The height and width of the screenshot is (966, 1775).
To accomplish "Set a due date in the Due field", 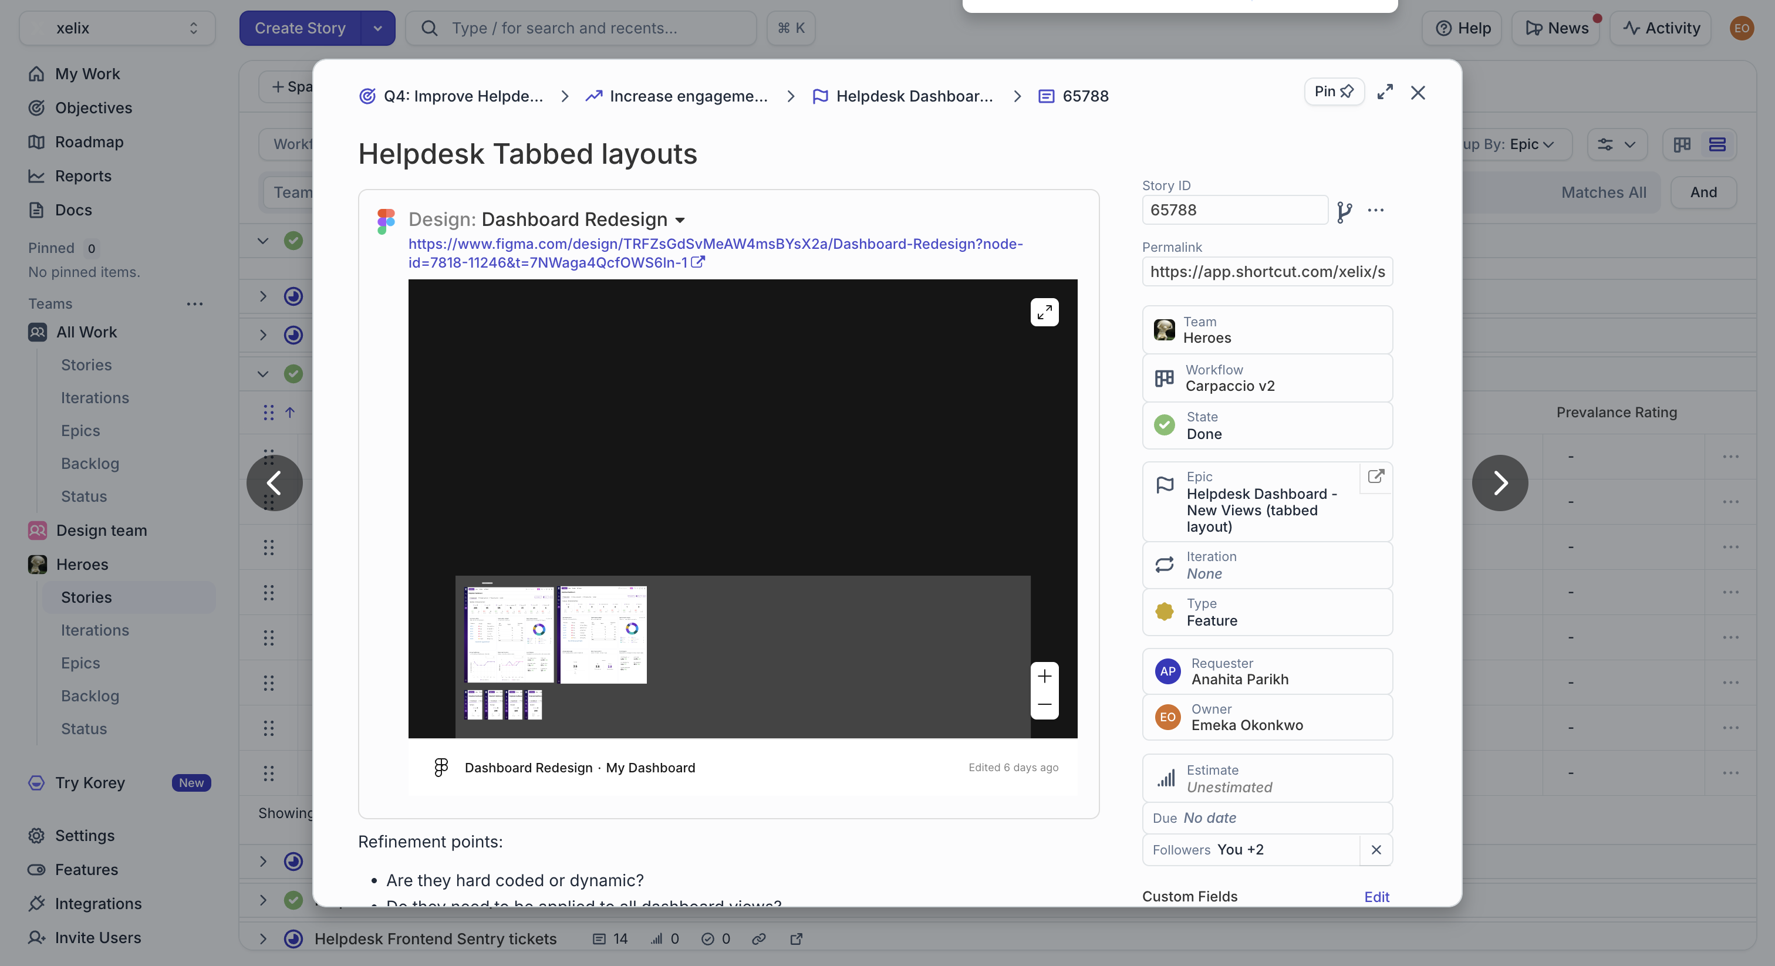I will pyautogui.click(x=1267, y=818).
